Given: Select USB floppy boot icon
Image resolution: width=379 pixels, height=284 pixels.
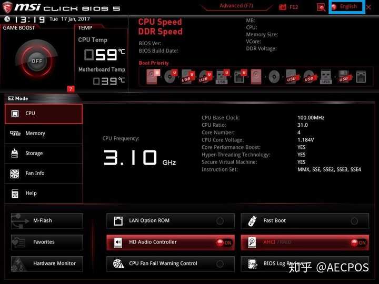Looking at the screenshot, I should [x=344, y=77].
